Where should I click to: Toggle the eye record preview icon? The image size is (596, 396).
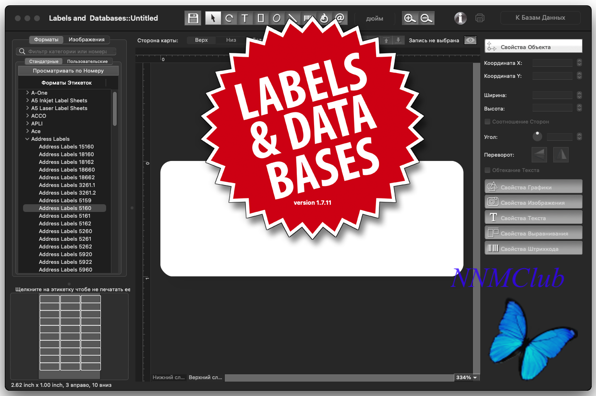[471, 40]
